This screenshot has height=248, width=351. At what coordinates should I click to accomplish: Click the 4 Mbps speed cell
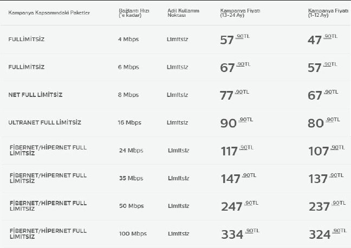click(128, 40)
